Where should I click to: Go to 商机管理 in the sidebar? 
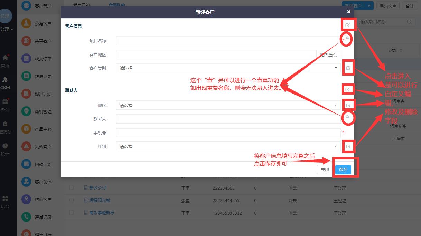[37, 111]
